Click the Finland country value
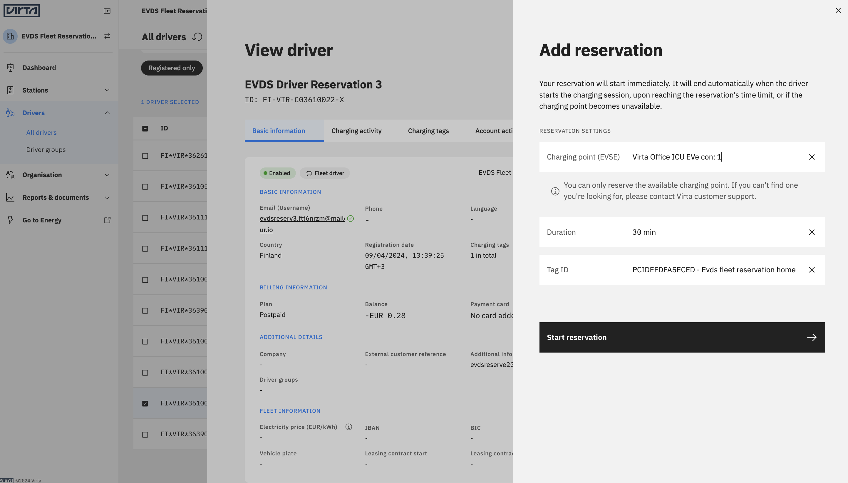Viewport: 848px width, 483px height. coord(270,255)
